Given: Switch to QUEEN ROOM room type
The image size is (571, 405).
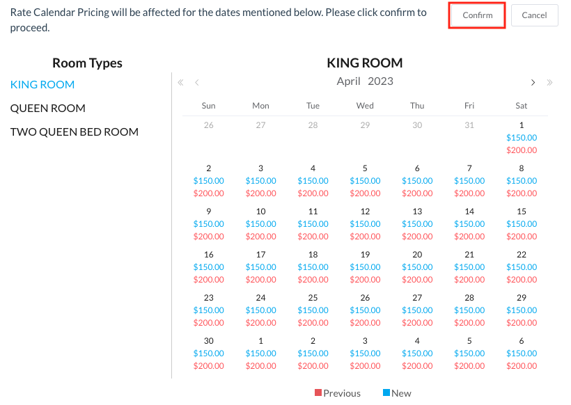Looking at the screenshot, I should tap(47, 109).
